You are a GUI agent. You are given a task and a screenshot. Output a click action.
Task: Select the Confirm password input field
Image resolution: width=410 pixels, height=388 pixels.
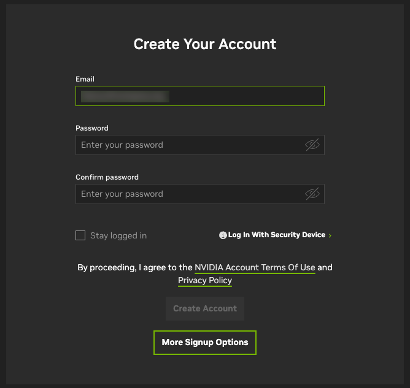pyautogui.click(x=200, y=194)
